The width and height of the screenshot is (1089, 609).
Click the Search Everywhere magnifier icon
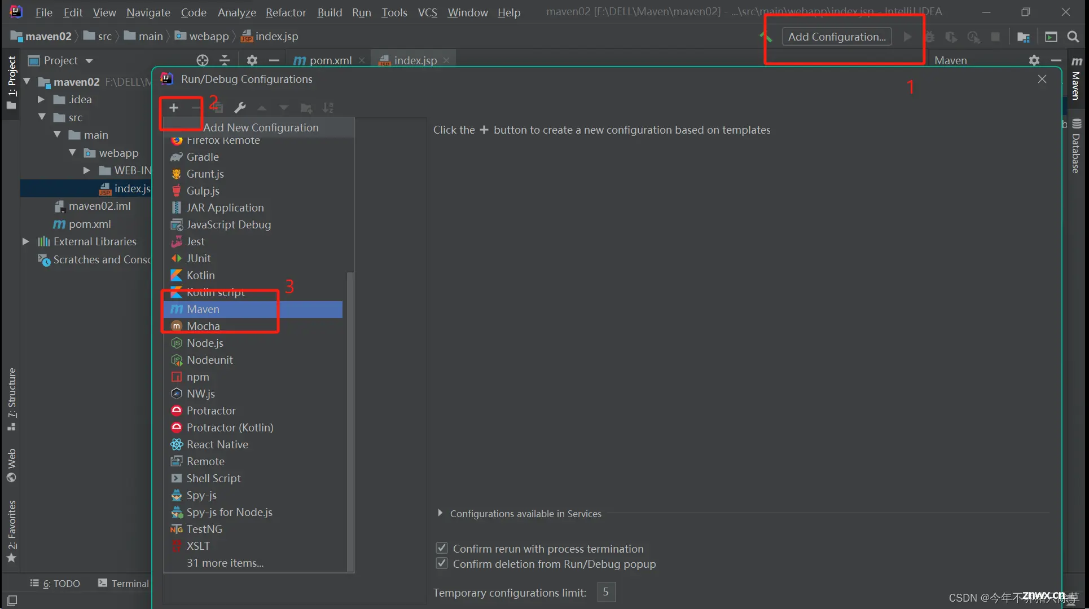1073,37
